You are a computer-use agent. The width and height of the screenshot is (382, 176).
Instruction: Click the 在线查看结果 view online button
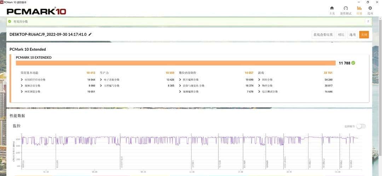323,35
